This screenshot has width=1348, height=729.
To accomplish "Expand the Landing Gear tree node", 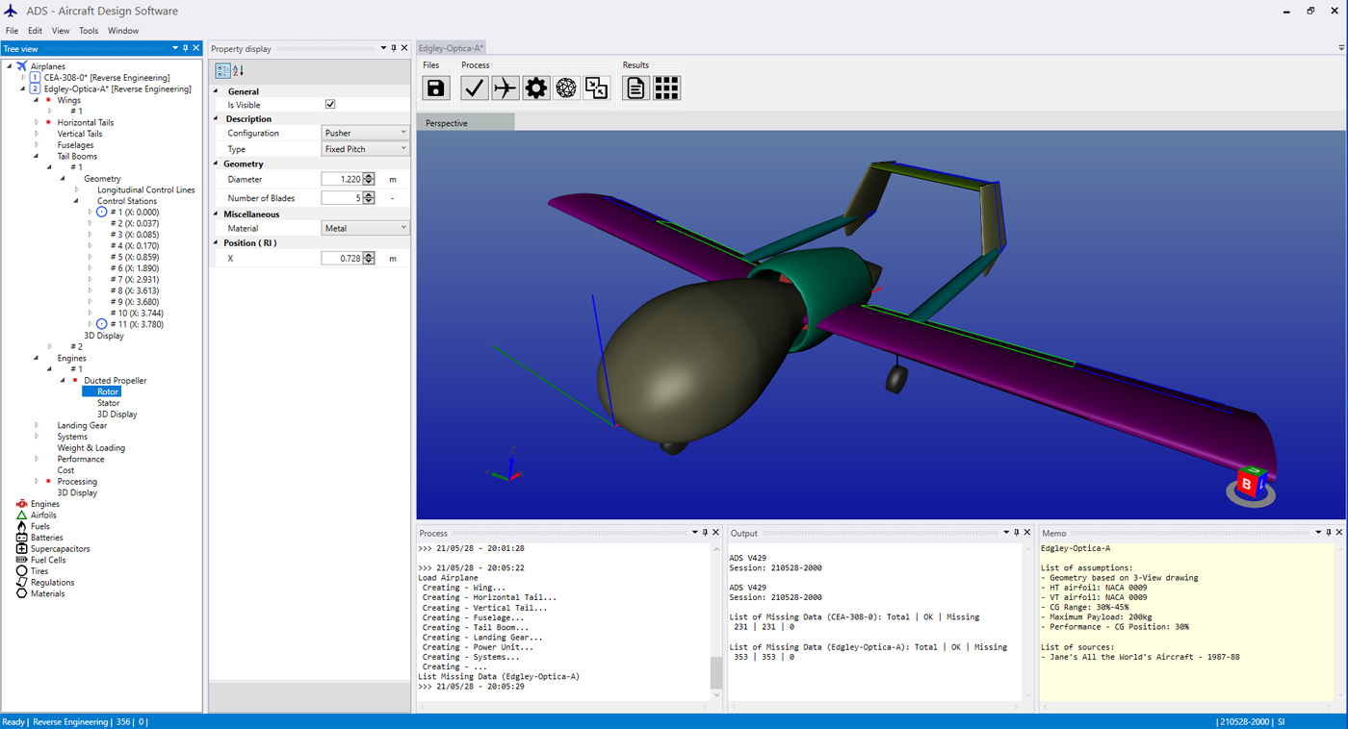I will coord(37,425).
